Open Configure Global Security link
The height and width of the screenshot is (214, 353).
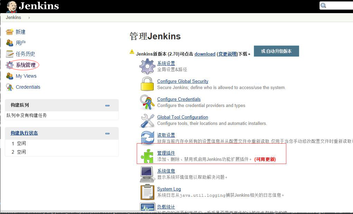click(x=183, y=81)
